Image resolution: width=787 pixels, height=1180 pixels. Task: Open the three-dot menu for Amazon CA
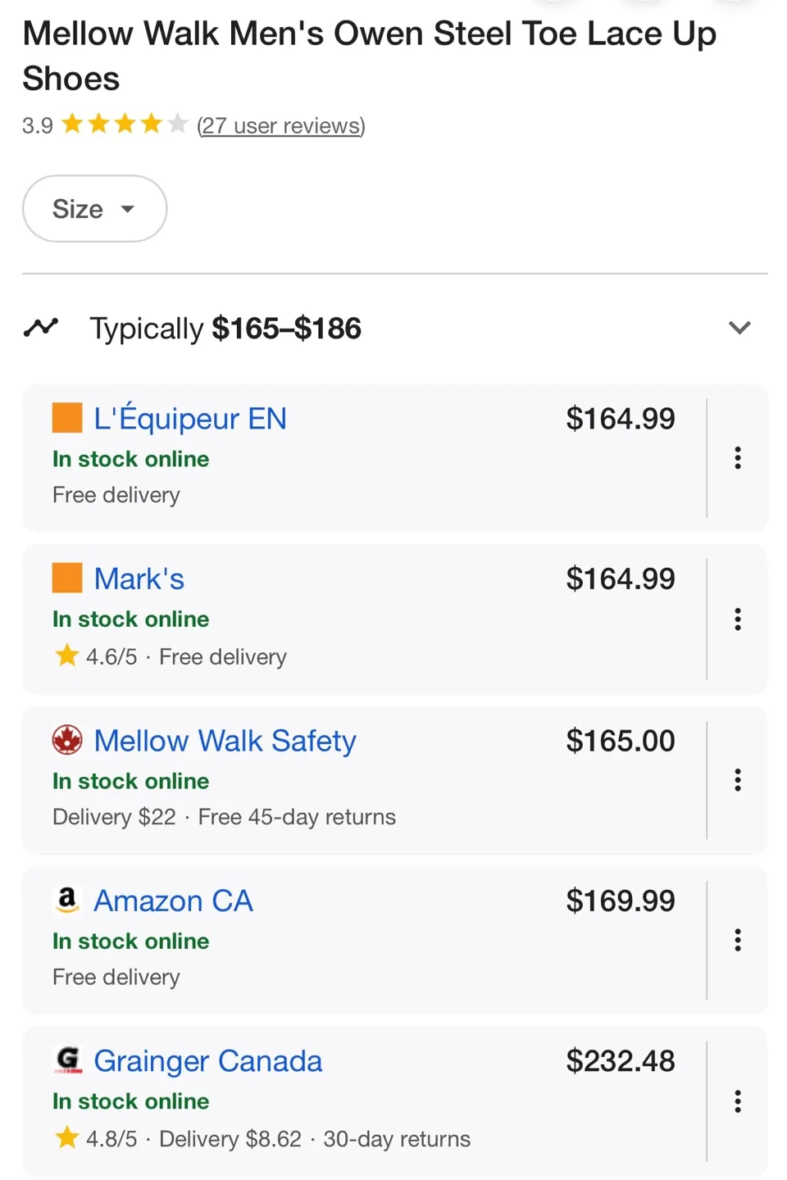point(737,940)
